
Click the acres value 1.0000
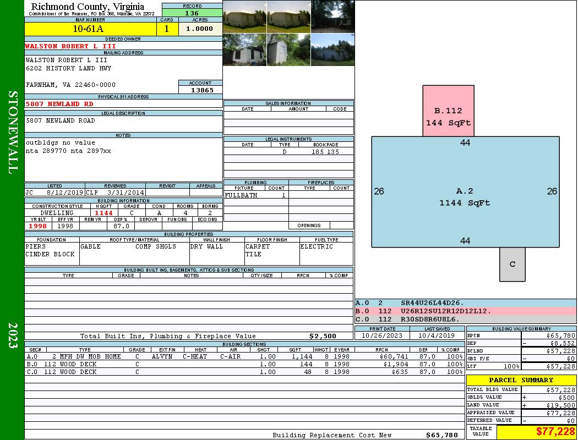coord(200,29)
